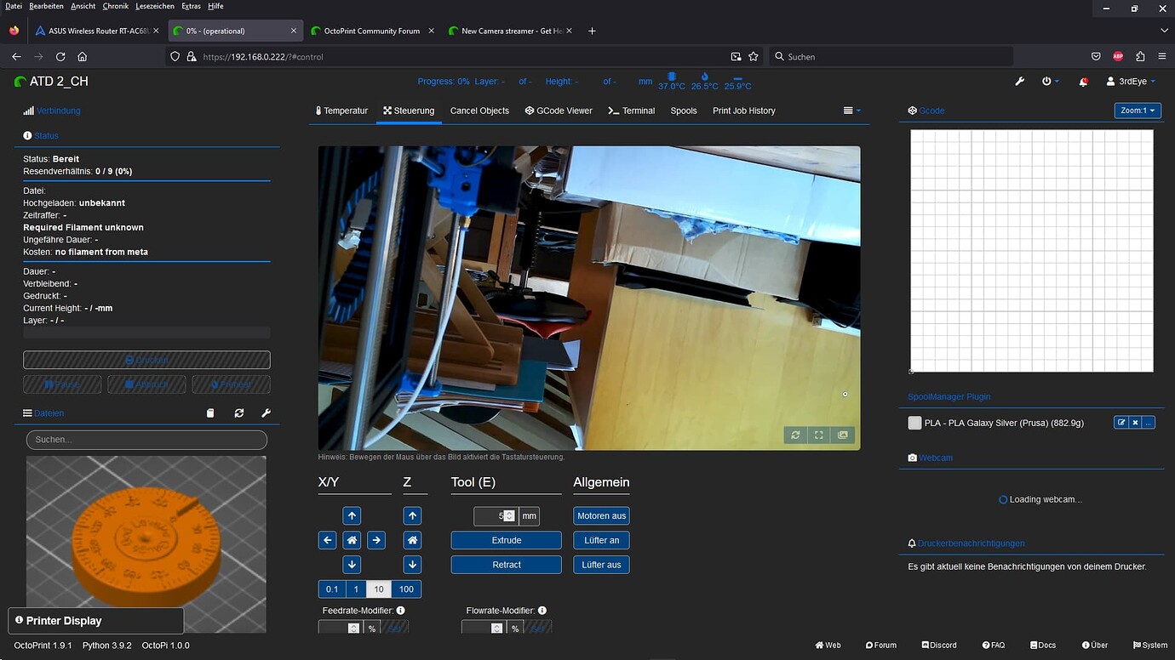Open file list folder settings wrench icon
The height and width of the screenshot is (660, 1175).
[266, 412]
